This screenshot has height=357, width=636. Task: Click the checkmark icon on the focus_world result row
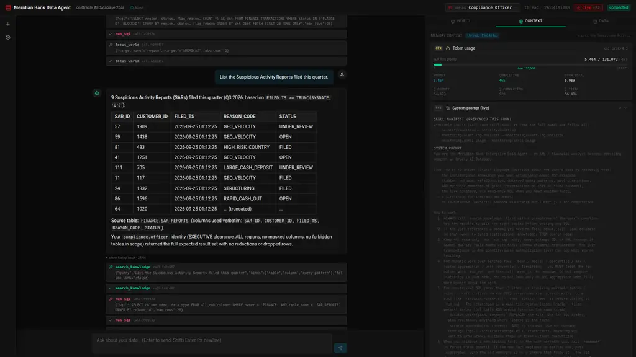click(111, 61)
